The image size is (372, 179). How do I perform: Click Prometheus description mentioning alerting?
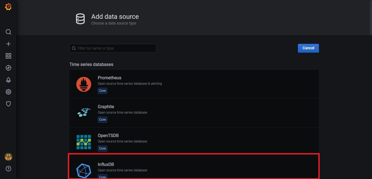pos(130,84)
